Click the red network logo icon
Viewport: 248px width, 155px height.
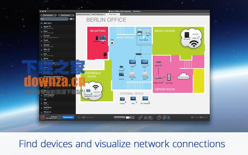click(x=43, y=117)
